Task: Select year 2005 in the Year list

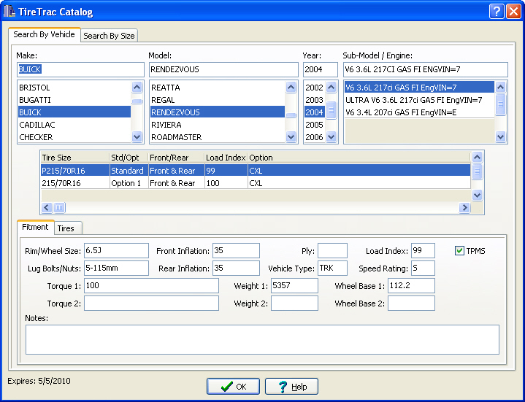Action: click(314, 125)
